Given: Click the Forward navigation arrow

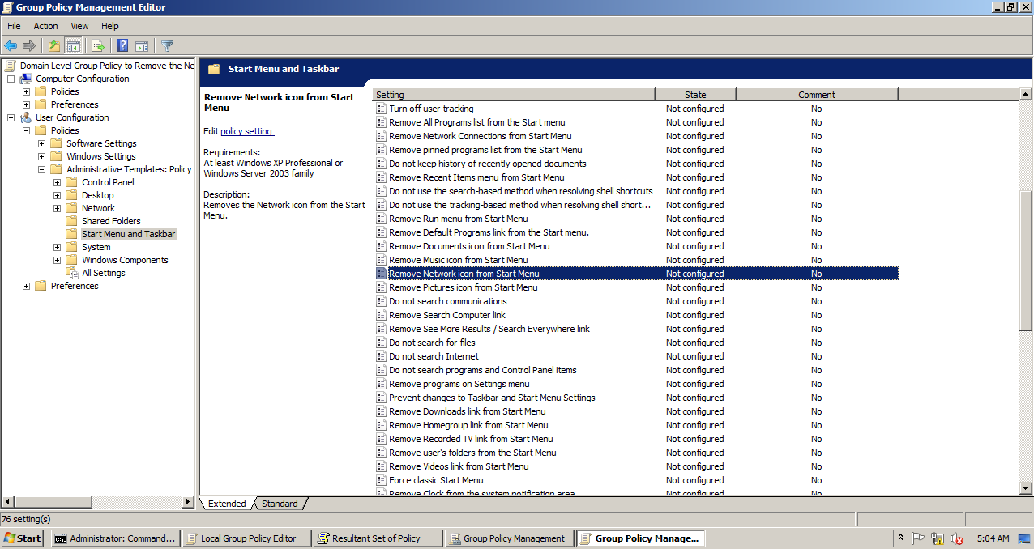Looking at the screenshot, I should (28, 45).
